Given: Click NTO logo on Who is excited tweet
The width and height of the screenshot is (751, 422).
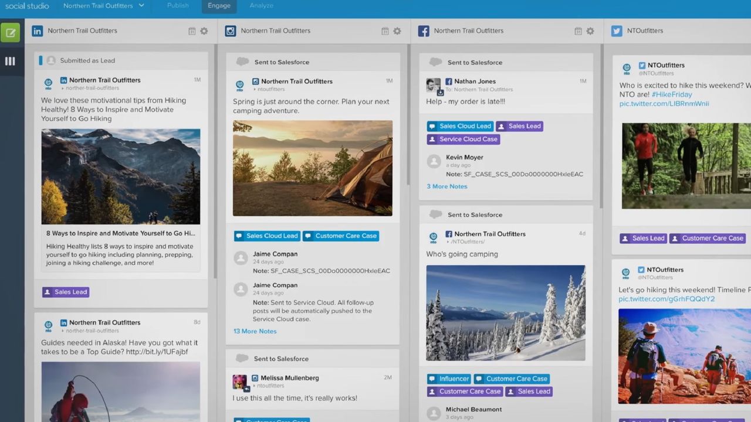Looking at the screenshot, I should pos(627,69).
